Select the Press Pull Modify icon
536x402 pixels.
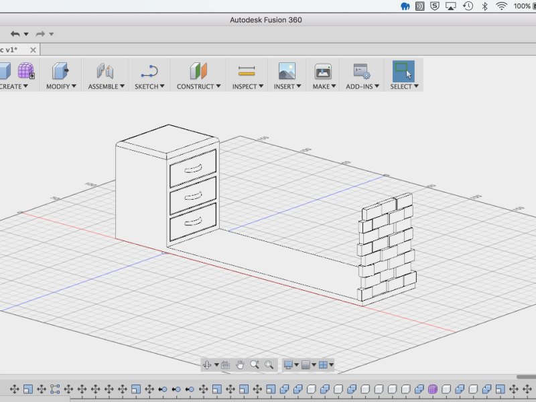(60, 71)
